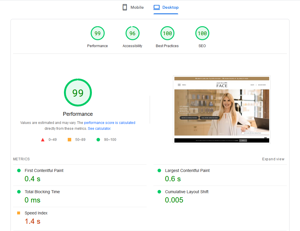
Task: Switch to the Mobile tab
Action: 133,8
